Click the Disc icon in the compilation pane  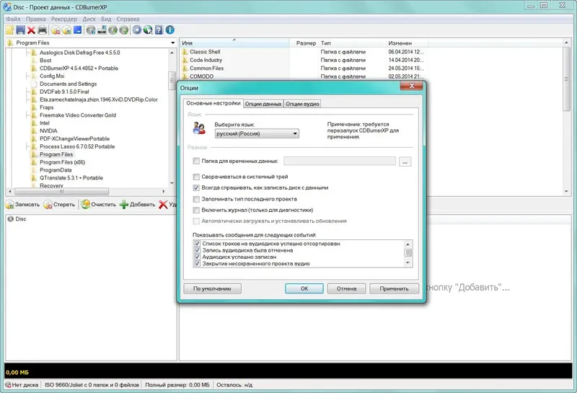(10, 219)
